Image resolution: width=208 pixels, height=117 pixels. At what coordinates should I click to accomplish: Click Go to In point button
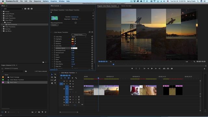144,69
